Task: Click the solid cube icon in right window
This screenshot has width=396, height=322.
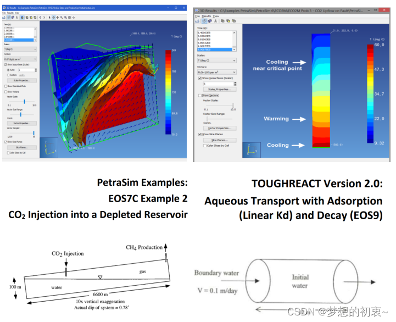Action: (210, 21)
